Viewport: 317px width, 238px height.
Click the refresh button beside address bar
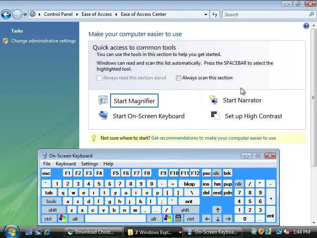click(x=215, y=14)
